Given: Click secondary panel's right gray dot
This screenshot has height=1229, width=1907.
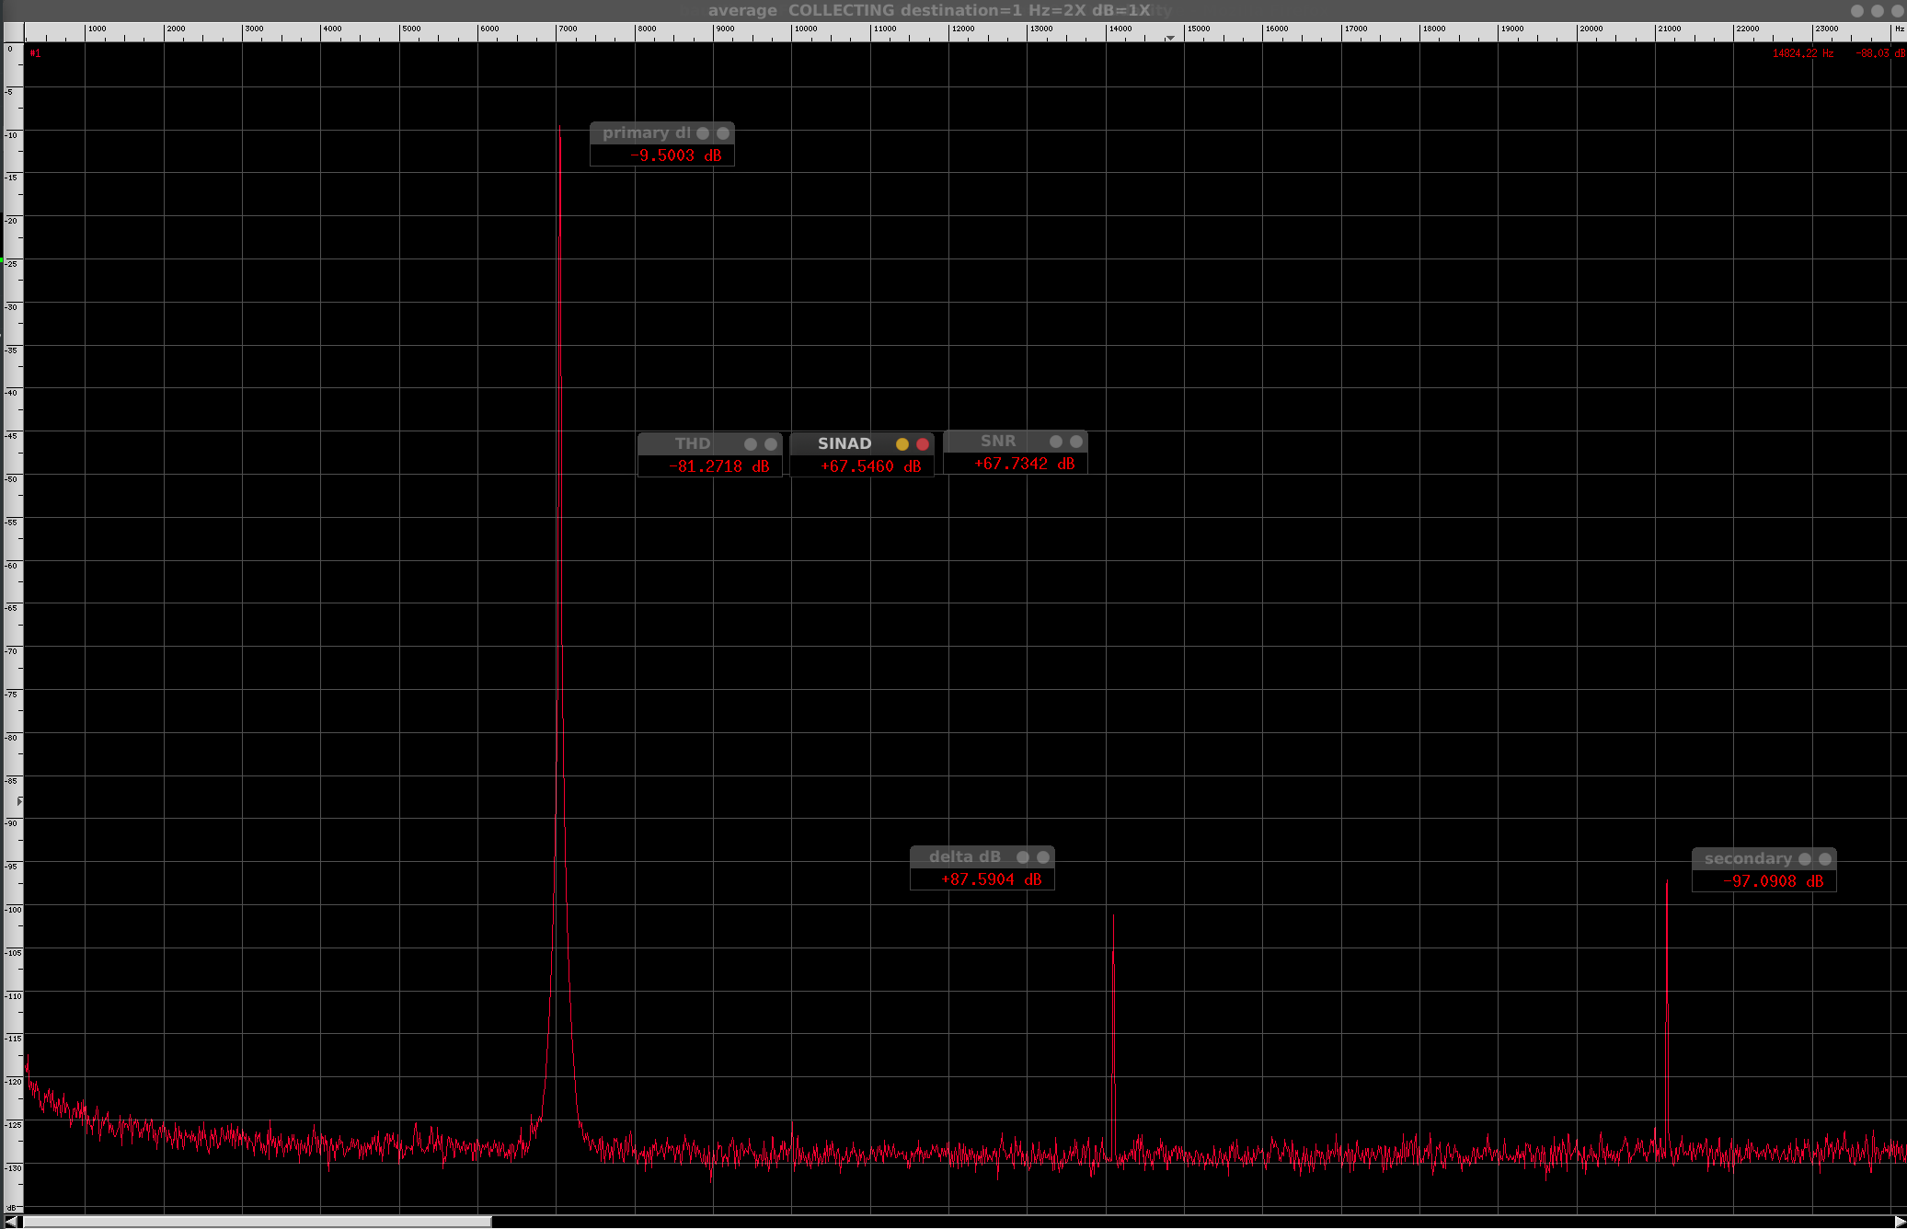Looking at the screenshot, I should 1825,859.
